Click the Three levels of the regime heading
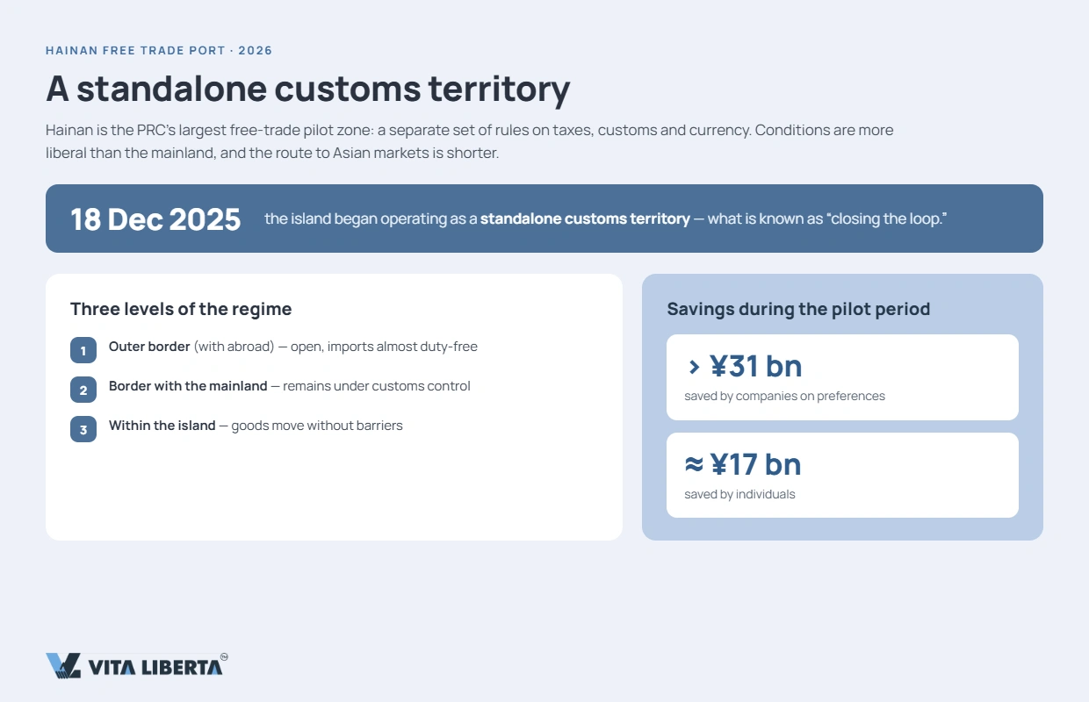This screenshot has height=702, width=1089. [181, 309]
